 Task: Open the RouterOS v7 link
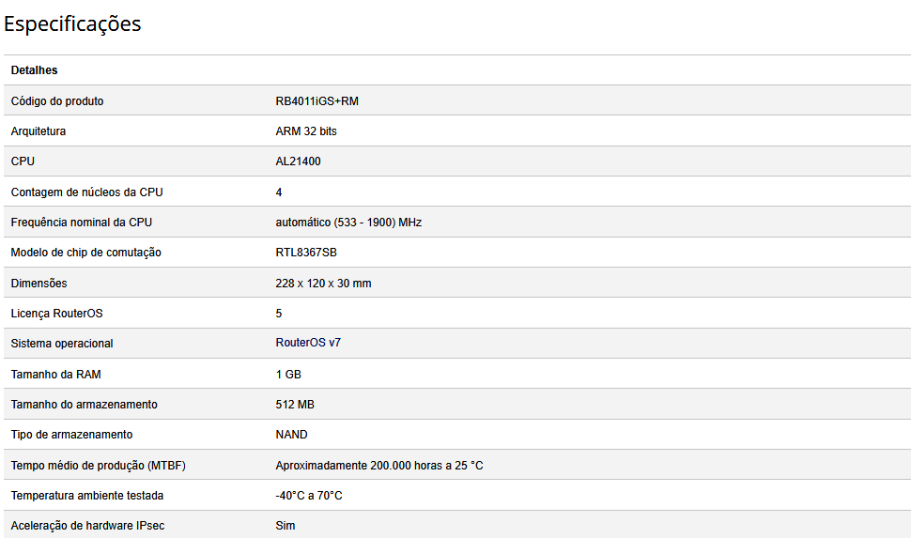tap(308, 343)
